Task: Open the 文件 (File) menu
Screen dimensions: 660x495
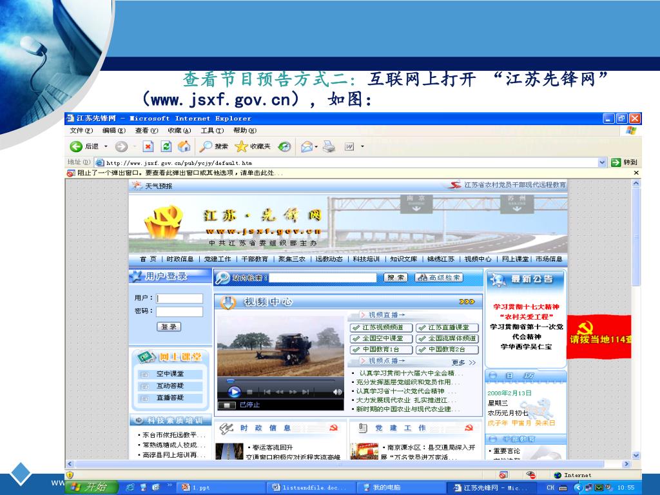Action: click(81, 130)
